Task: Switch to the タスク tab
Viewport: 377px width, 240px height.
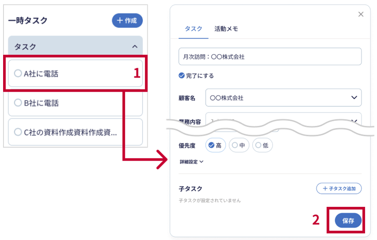Action: point(193,29)
